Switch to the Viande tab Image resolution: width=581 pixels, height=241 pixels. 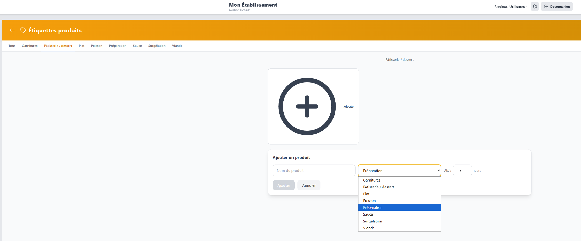click(x=177, y=46)
